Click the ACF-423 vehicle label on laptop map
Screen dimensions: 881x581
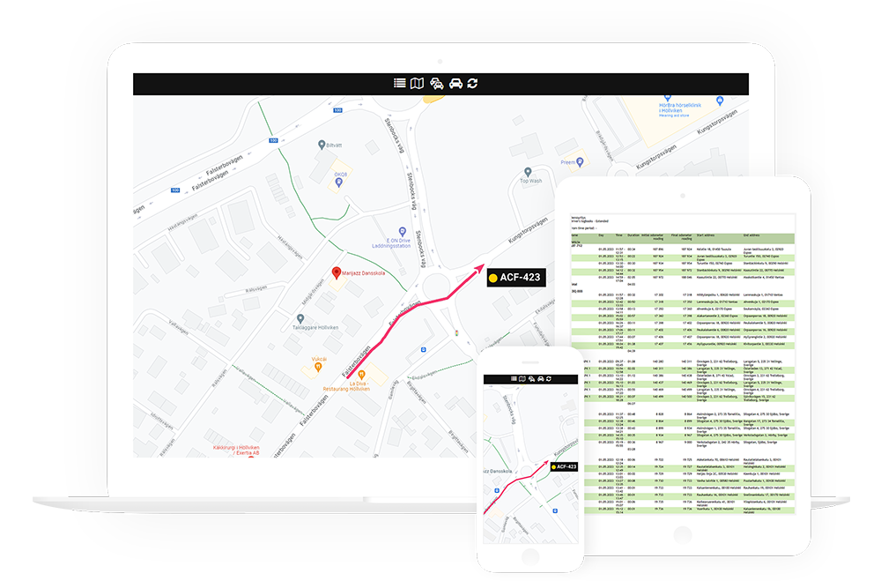pos(515,277)
